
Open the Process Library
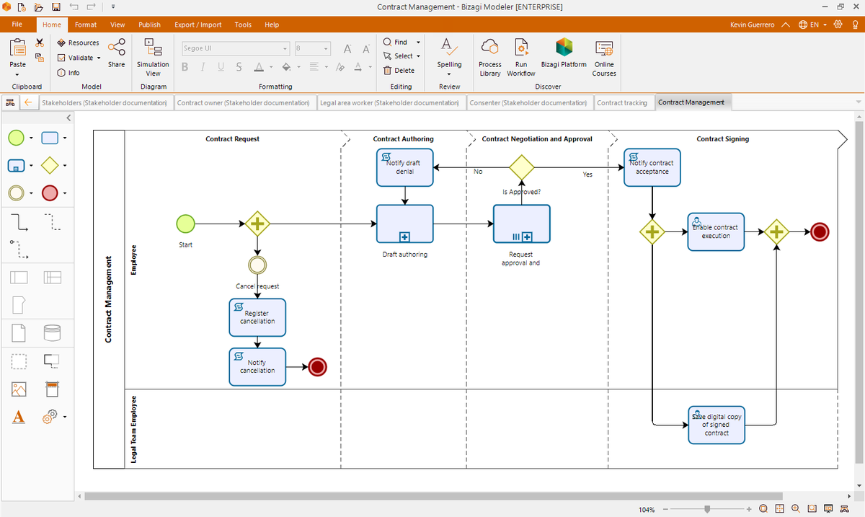pos(489,58)
